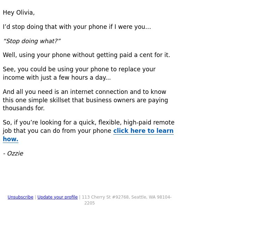Click the line "income with just a few hours"

coord(57,78)
